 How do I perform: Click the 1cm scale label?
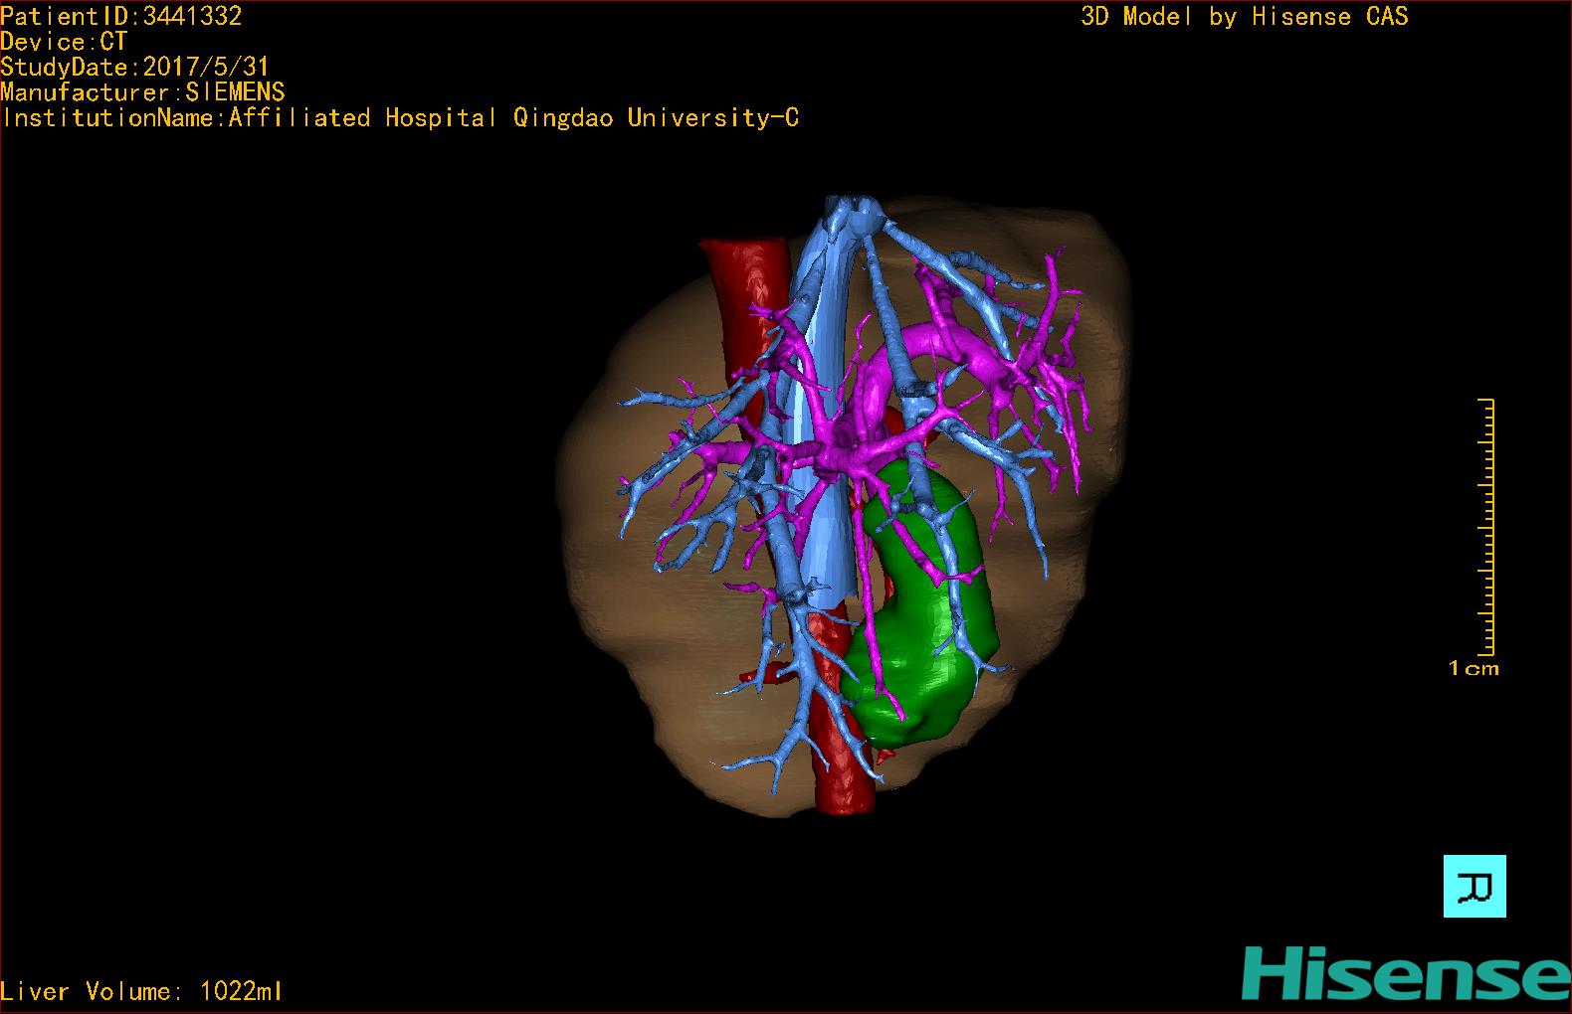coord(1474,668)
